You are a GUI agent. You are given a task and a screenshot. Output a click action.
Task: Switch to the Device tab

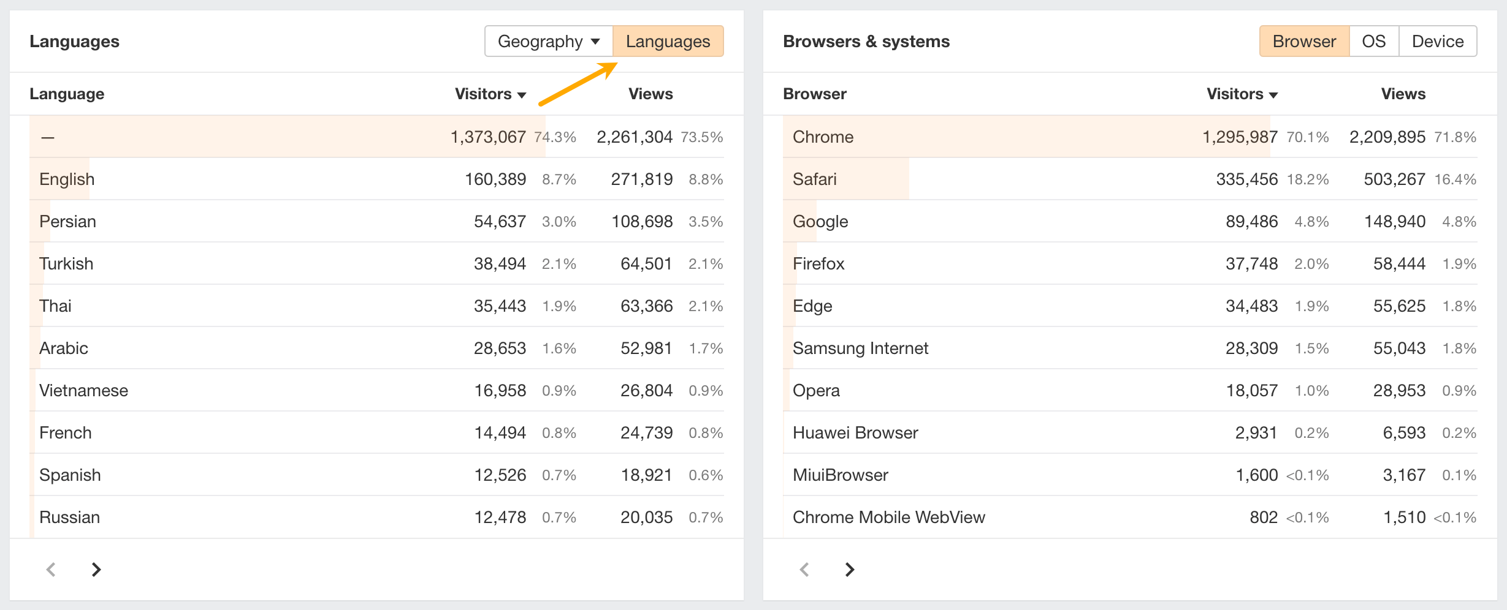[x=1437, y=42]
